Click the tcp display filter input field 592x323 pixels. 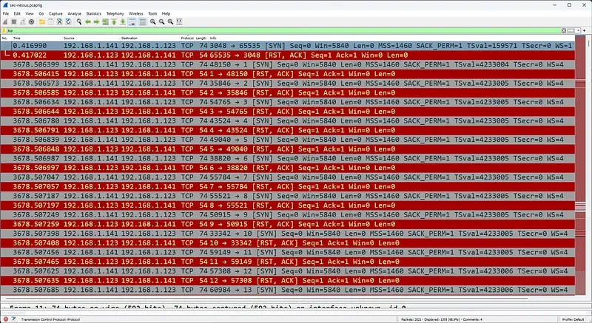tap(283, 30)
